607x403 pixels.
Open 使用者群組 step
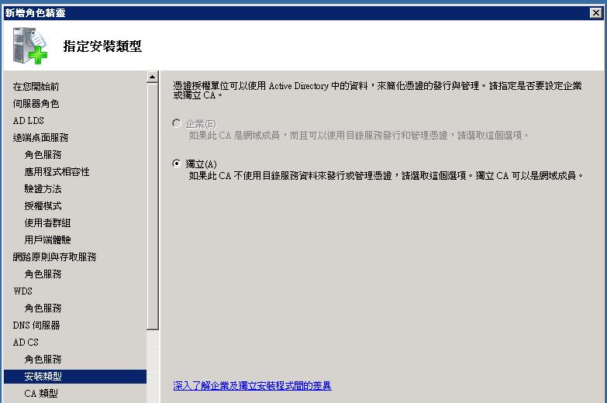pyautogui.click(x=47, y=222)
